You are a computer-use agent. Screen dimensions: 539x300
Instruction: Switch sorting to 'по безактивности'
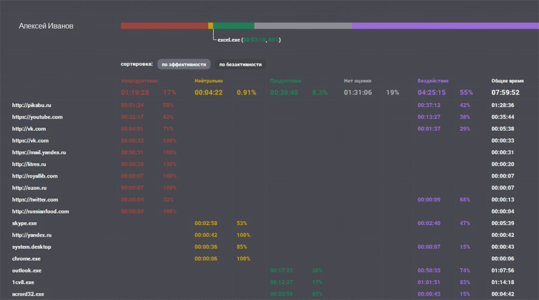click(x=241, y=64)
